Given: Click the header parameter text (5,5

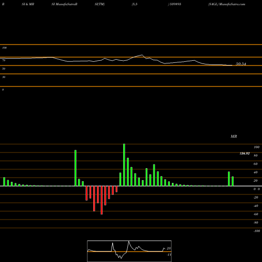Looking at the screenshot, I should click(x=135, y=4).
